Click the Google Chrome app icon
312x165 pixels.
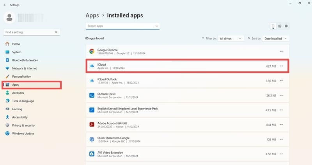pyautogui.click(x=92, y=51)
